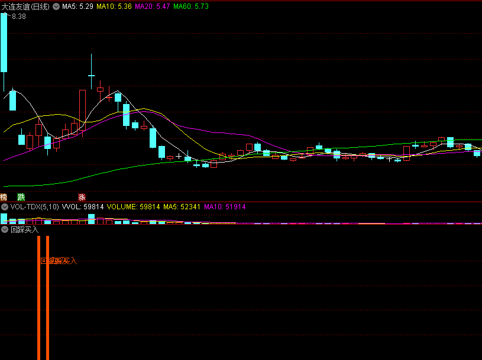The image size is (482, 360).
Task: Select the magenta MA20: 5.47 legend
Action: pos(153,7)
